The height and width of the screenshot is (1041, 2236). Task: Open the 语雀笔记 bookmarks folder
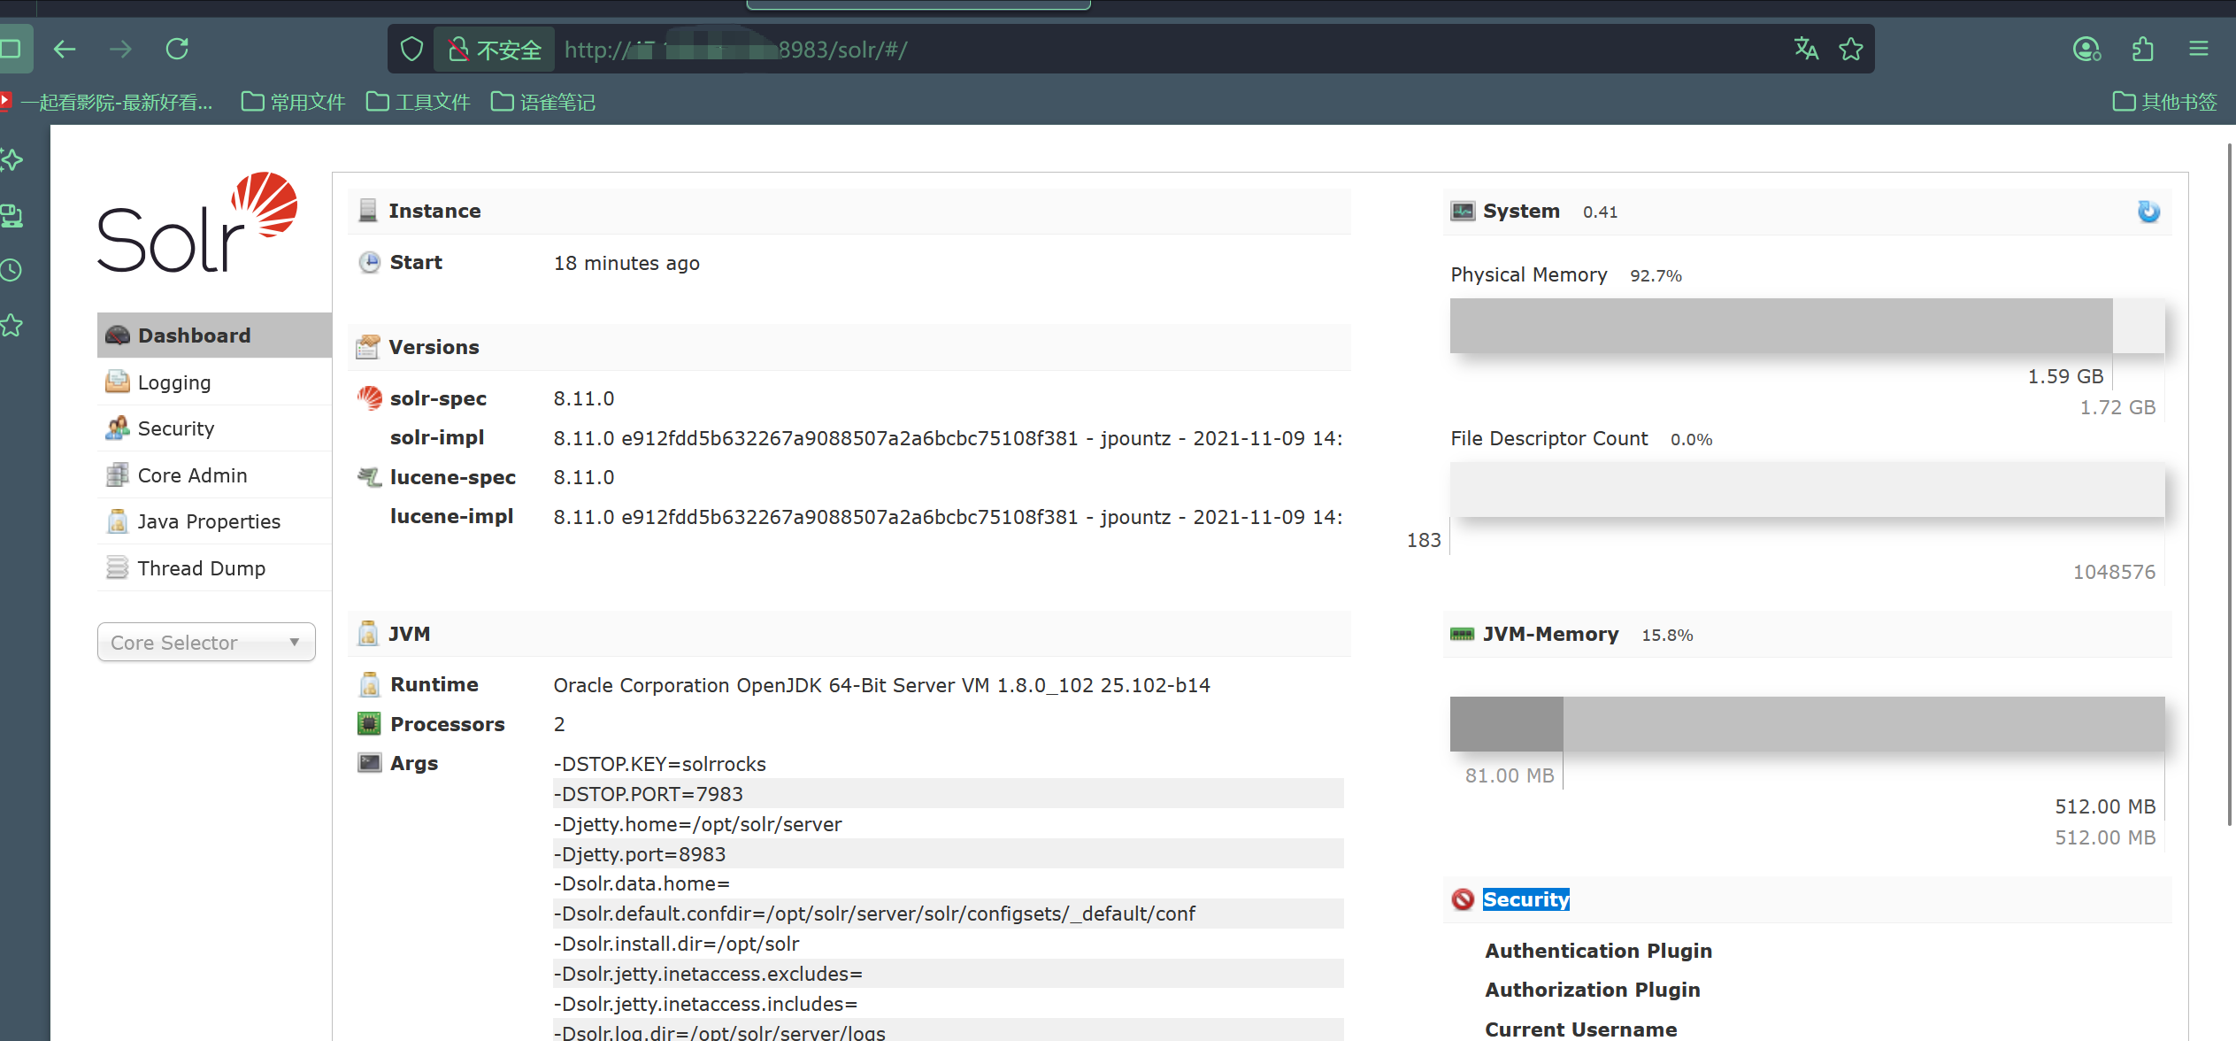(x=543, y=102)
